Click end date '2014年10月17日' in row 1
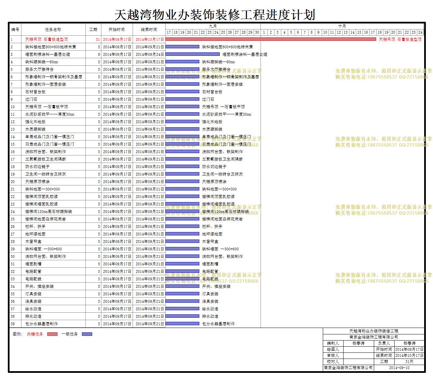This screenshot has height=380, width=433. click(x=150, y=39)
